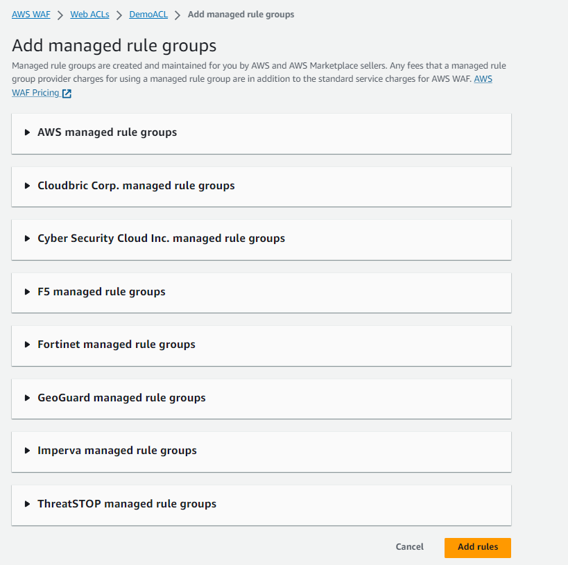Expand the Cloudbric Corp. managed rule groups arrow

pos(27,186)
